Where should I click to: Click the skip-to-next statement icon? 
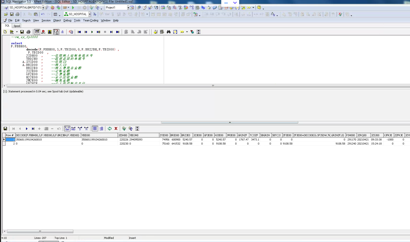tap(111, 32)
